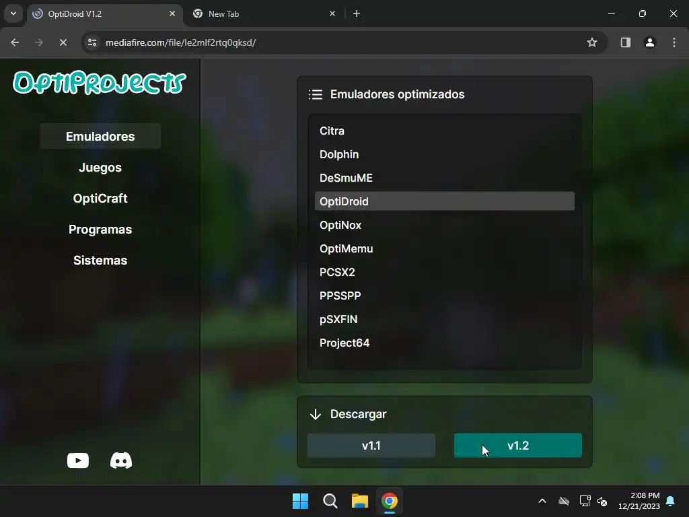Open the browser side panel icon
Screen dimensions: 689x517
[625, 42]
